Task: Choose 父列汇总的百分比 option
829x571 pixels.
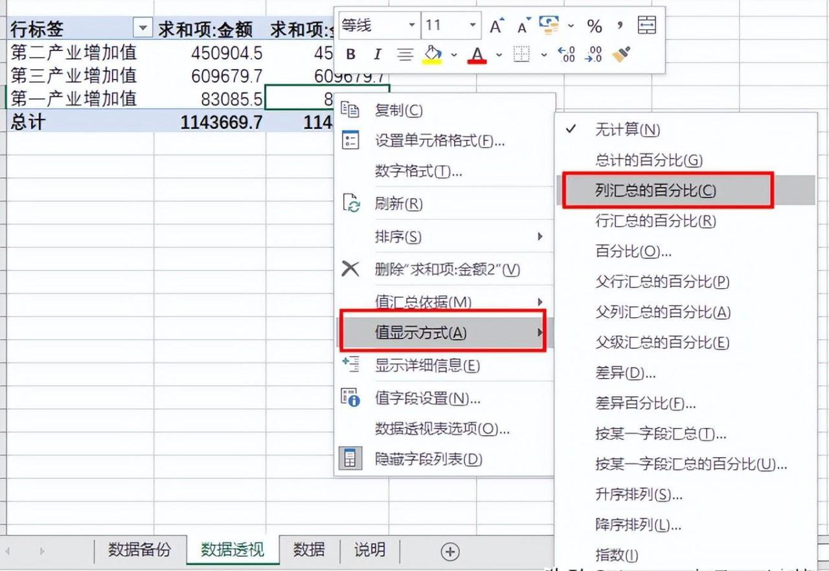Action: (x=686, y=312)
